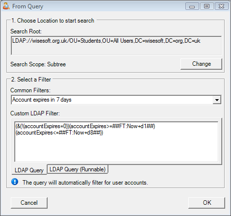Minimize the From Query window
The height and width of the screenshot is (216, 231).
pos(192,6)
